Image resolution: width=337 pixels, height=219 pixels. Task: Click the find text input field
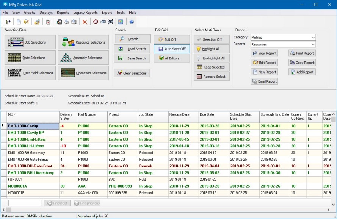(x=25, y=203)
